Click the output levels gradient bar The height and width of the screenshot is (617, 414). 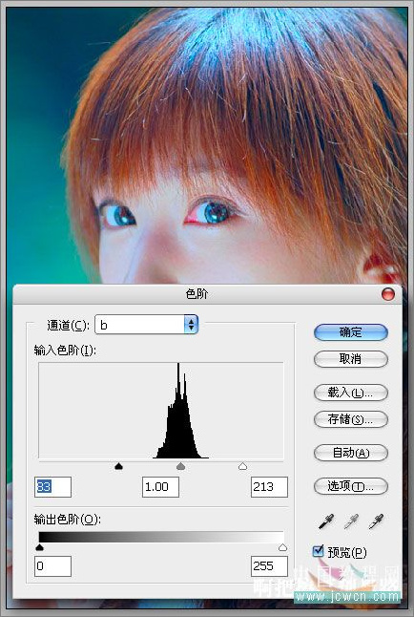pyautogui.click(x=161, y=537)
